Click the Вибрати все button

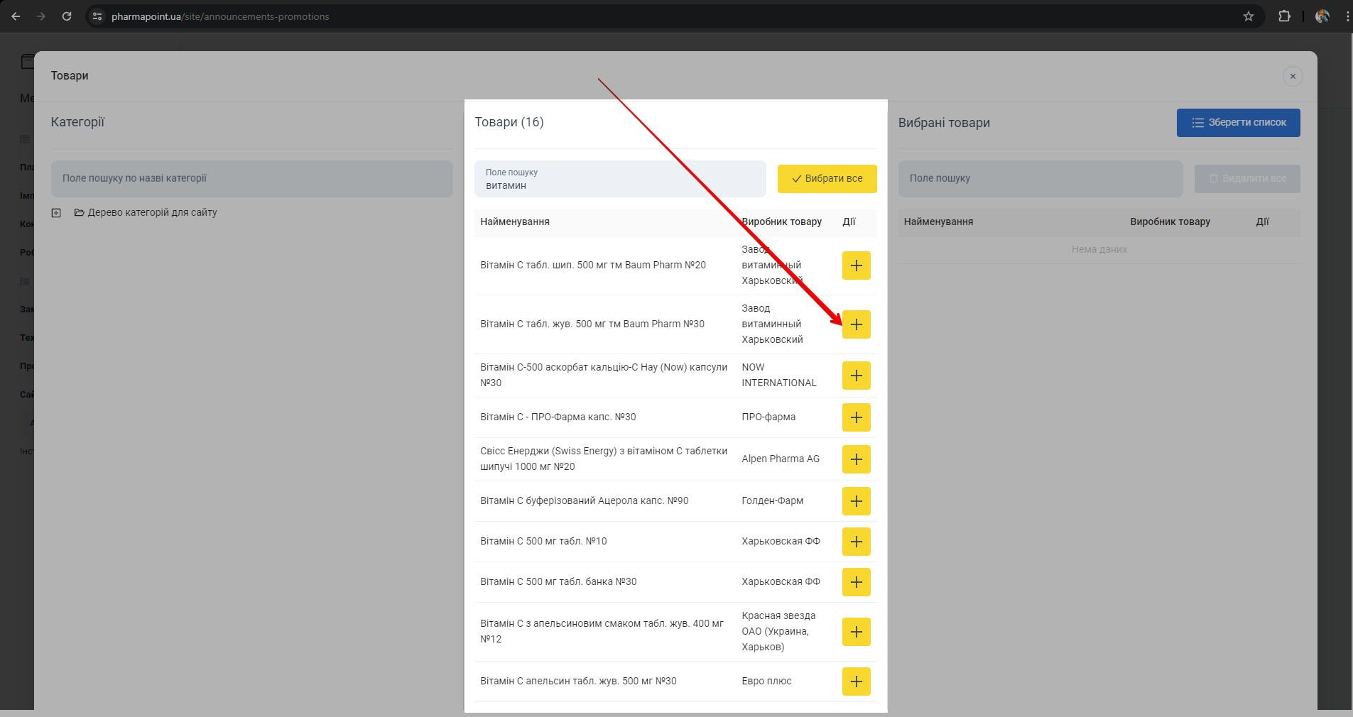click(x=827, y=179)
